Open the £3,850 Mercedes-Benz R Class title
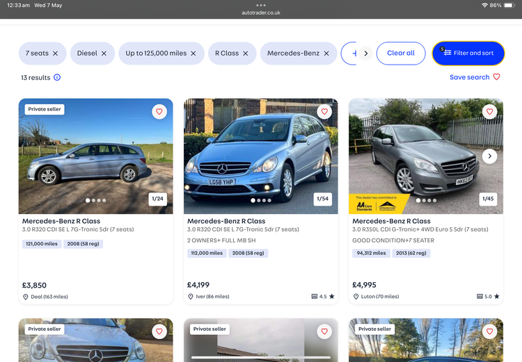 click(x=61, y=221)
